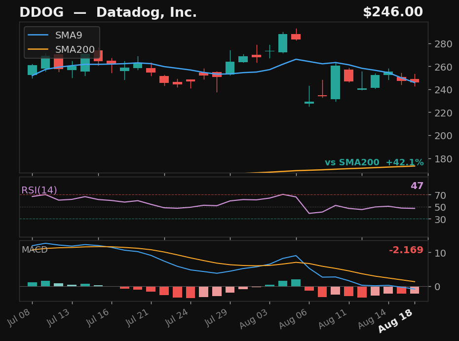Image resolution: width=459 pixels, height=341 pixels.
Task: Click the Jul 16 date label
Action: (x=98, y=317)
